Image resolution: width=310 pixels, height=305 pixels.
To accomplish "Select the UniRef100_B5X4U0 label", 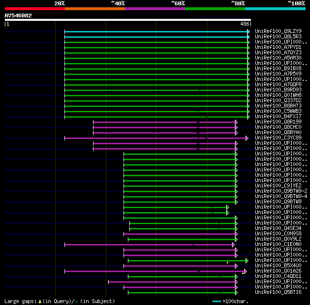I will point(278,266).
